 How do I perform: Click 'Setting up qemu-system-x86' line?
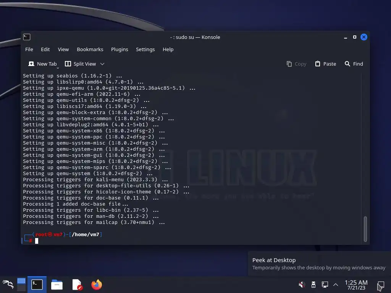coord(94,131)
